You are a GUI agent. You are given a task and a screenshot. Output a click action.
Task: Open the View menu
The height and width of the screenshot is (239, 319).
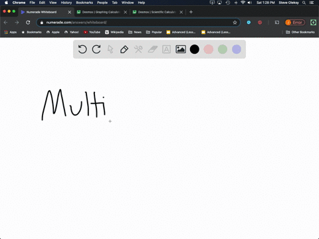click(53, 3)
